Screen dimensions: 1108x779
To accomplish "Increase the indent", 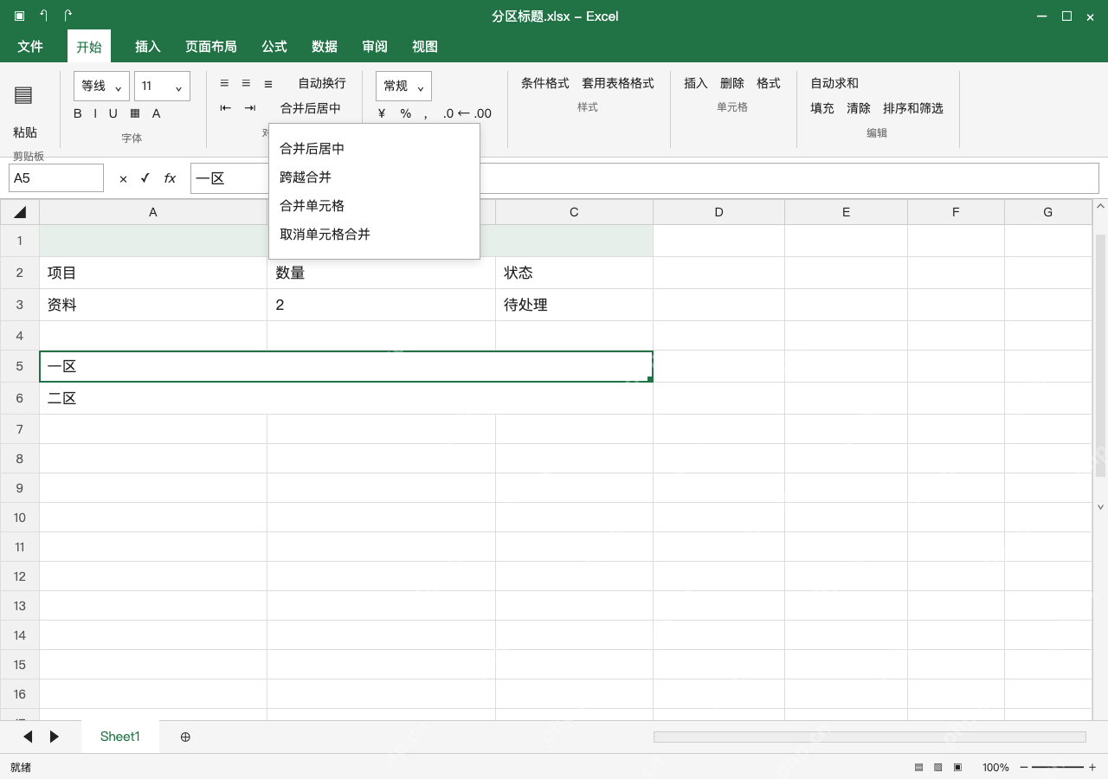I will pos(249,108).
